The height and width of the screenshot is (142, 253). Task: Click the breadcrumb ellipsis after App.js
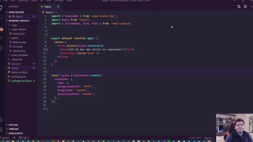coord(56,12)
